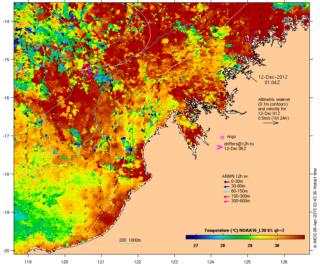Click the latitude label '-15'

(x=6, y=60)
